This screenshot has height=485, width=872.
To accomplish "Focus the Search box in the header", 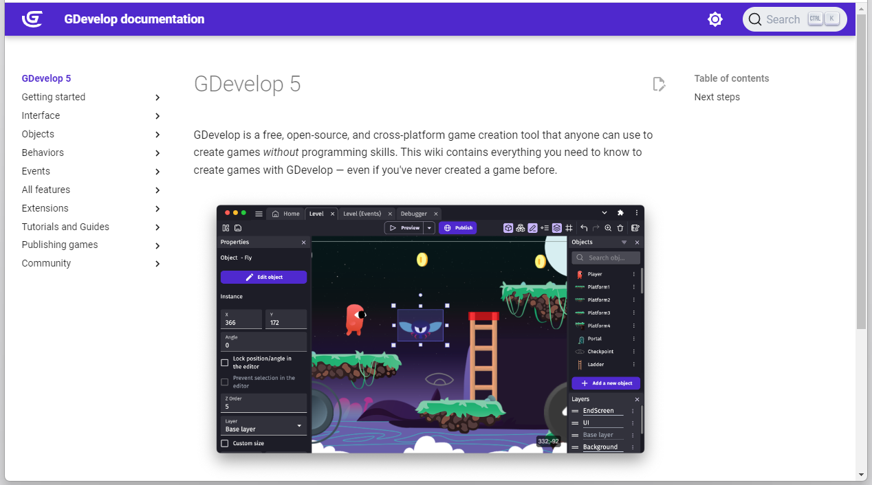I will point(794,19).
